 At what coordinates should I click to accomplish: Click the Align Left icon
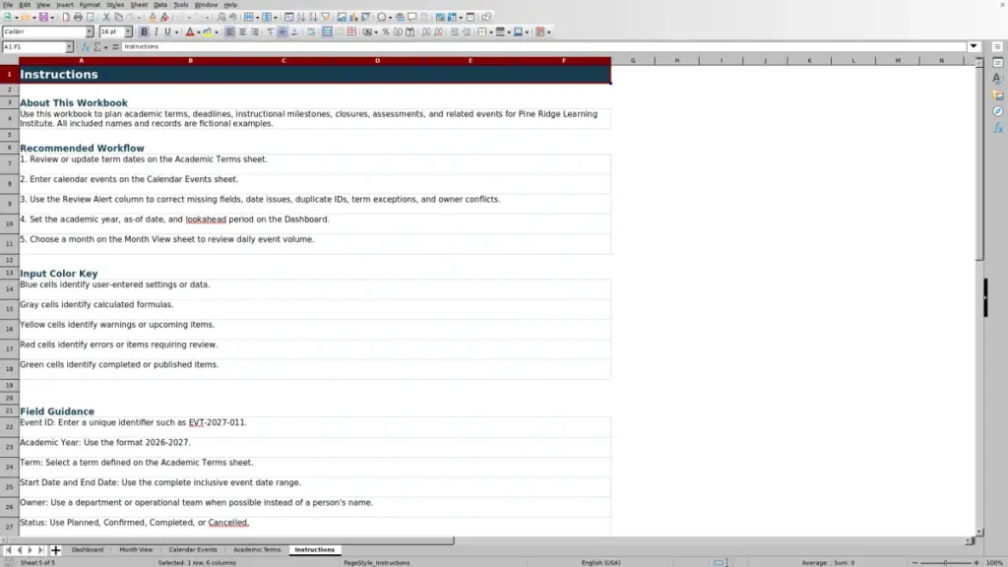[x=229, y=31]
